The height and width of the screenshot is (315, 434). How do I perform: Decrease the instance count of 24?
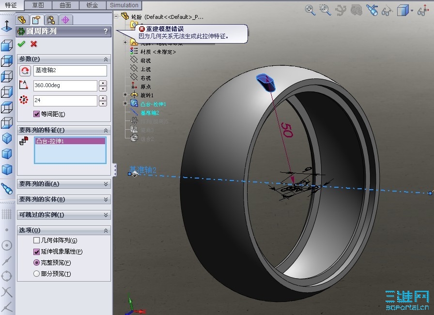point(103,104)
